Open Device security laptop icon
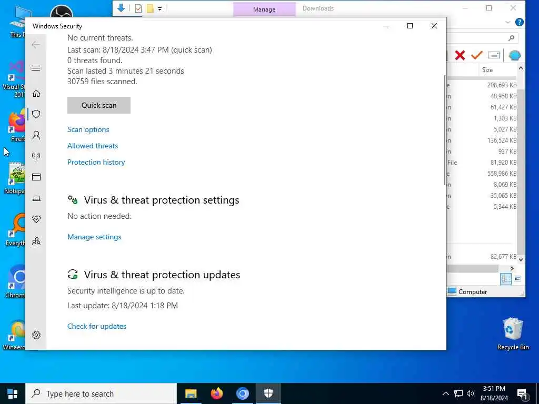539x404 pixels. (36, 198)
